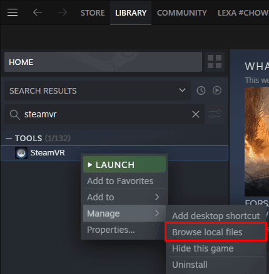This screenshot has height=274, width=269.
Task: Click the HOME button
Action: (103, 62)
